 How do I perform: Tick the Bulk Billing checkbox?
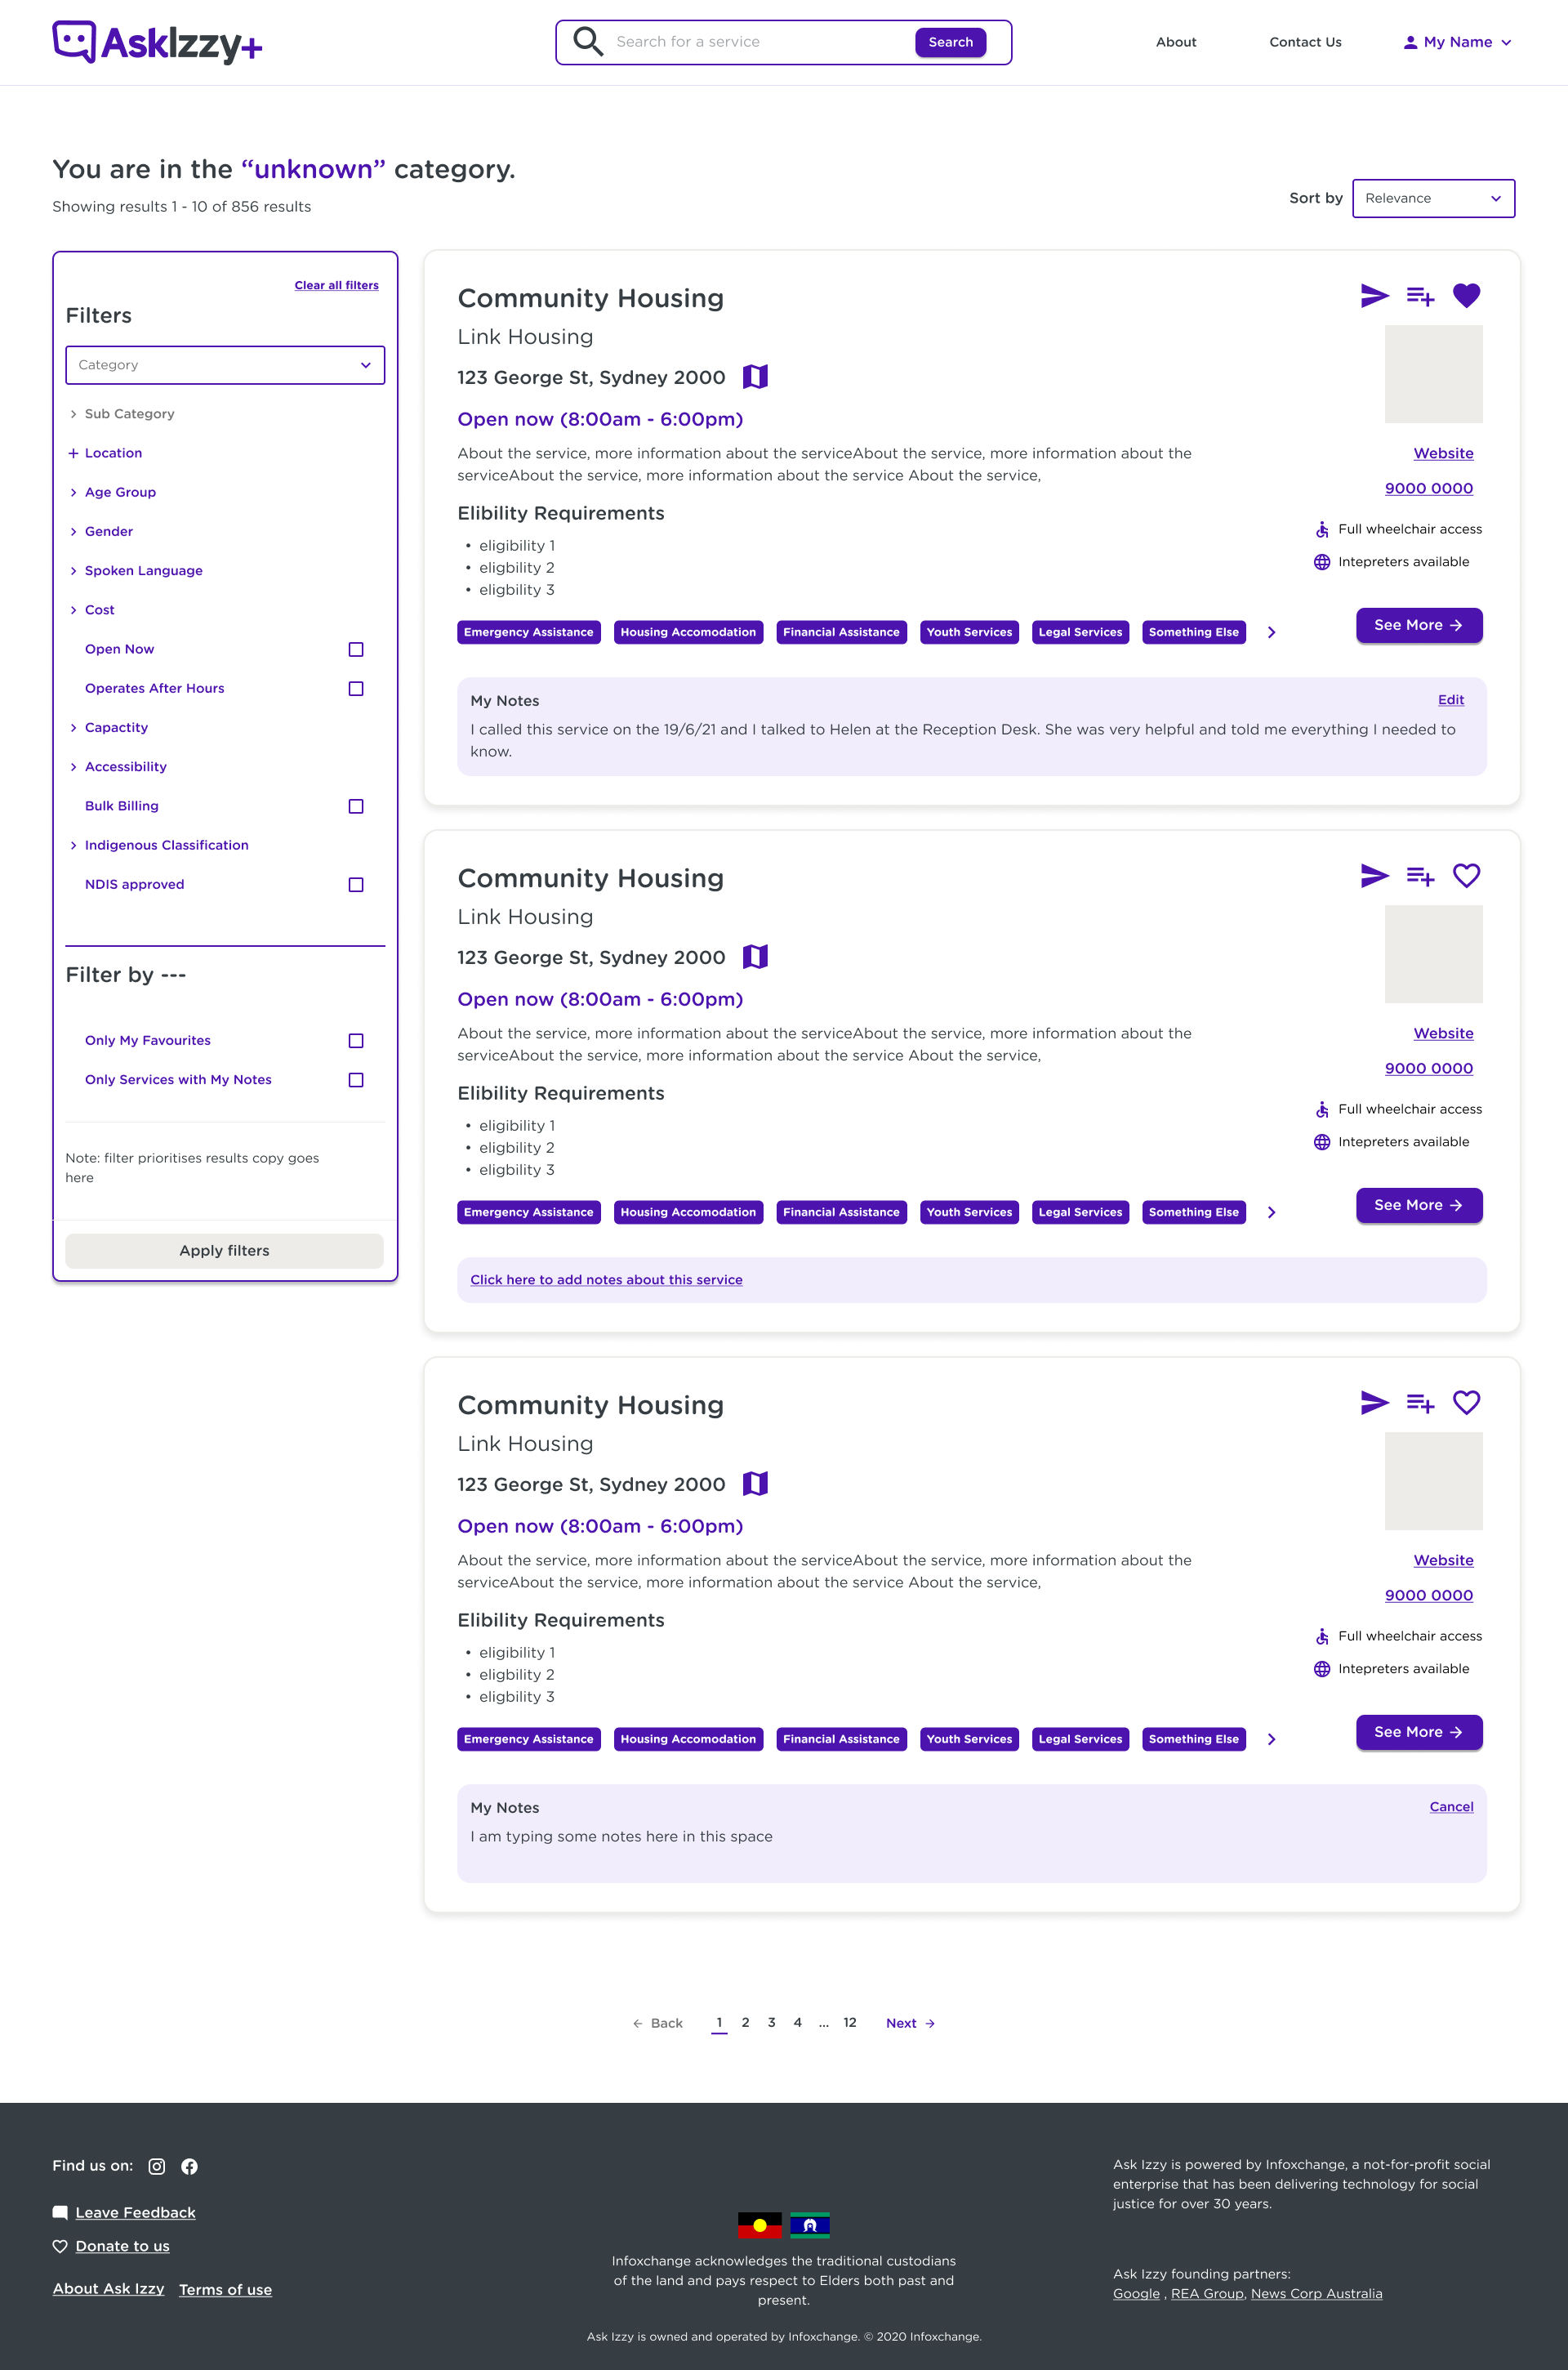pyautogui.click(x=355, y=806)
